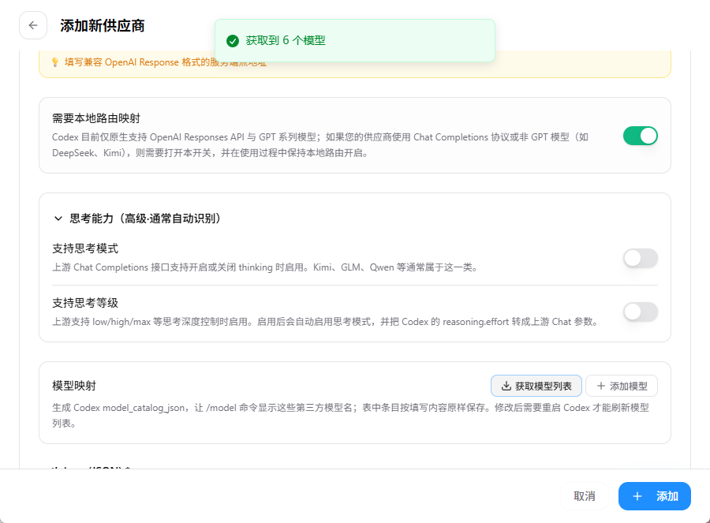Click the description mentioning reasoning.effort

[326, 322]
